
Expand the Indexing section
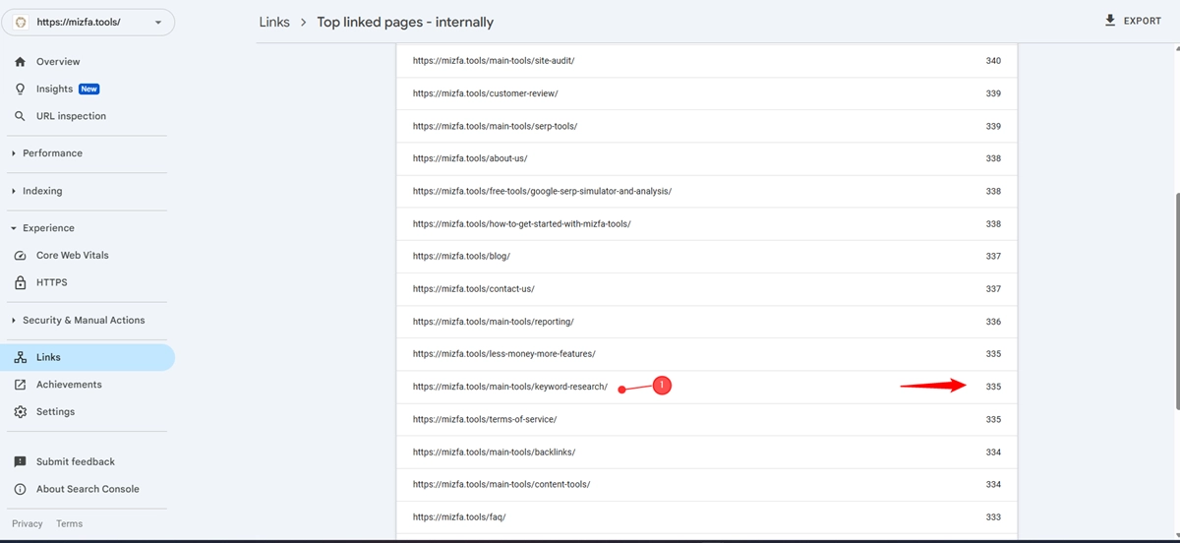pos(42,191)
